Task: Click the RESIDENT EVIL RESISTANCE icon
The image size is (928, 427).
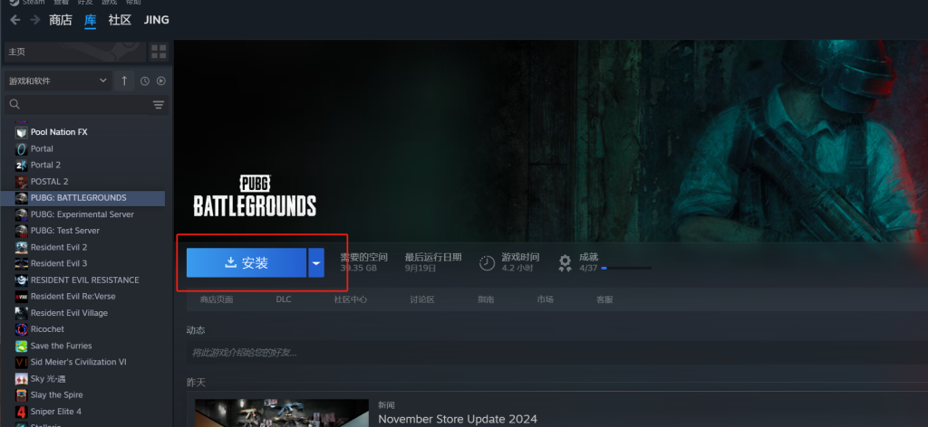Action: tap(22, 280)
